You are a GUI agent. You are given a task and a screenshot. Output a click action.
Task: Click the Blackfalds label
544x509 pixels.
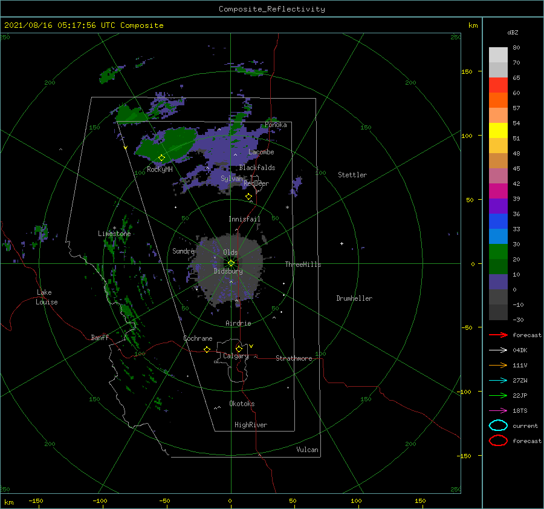point(257,168)
